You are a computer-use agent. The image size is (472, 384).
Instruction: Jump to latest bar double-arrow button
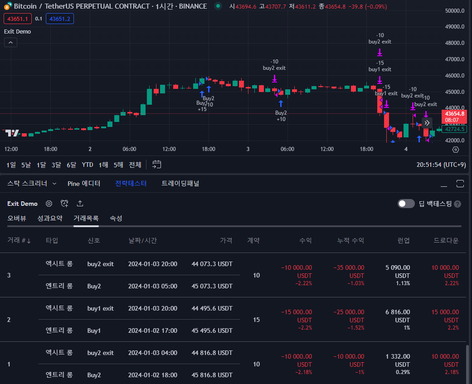click(x=427, y=123)
